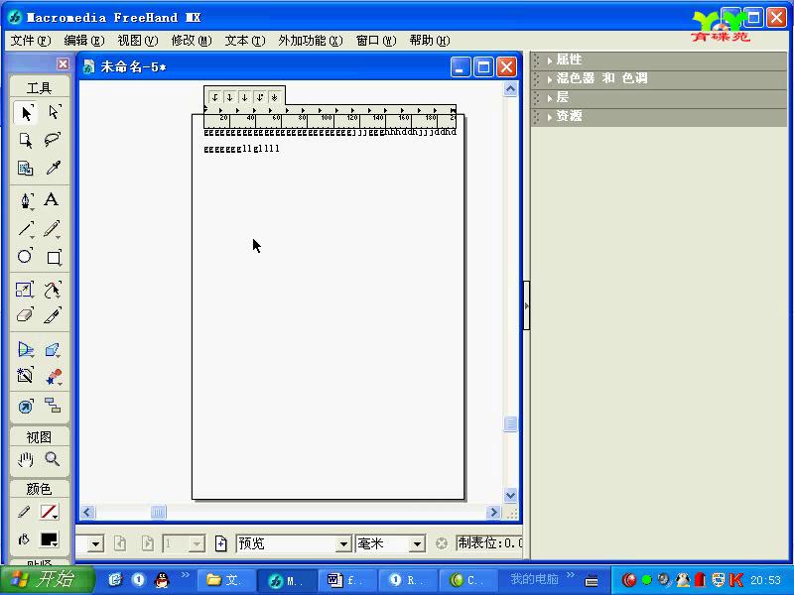Select the Perspective tool
This screenshot has height=595, width=794.
[x=26, y=350]
